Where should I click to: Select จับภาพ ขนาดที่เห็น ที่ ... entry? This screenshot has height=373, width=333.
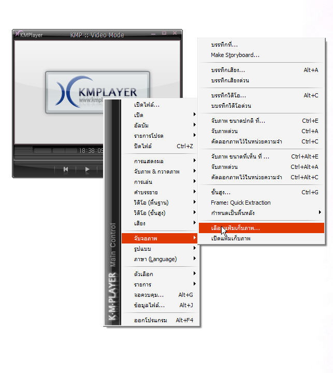pyautogui.click(x=261, y=156)
